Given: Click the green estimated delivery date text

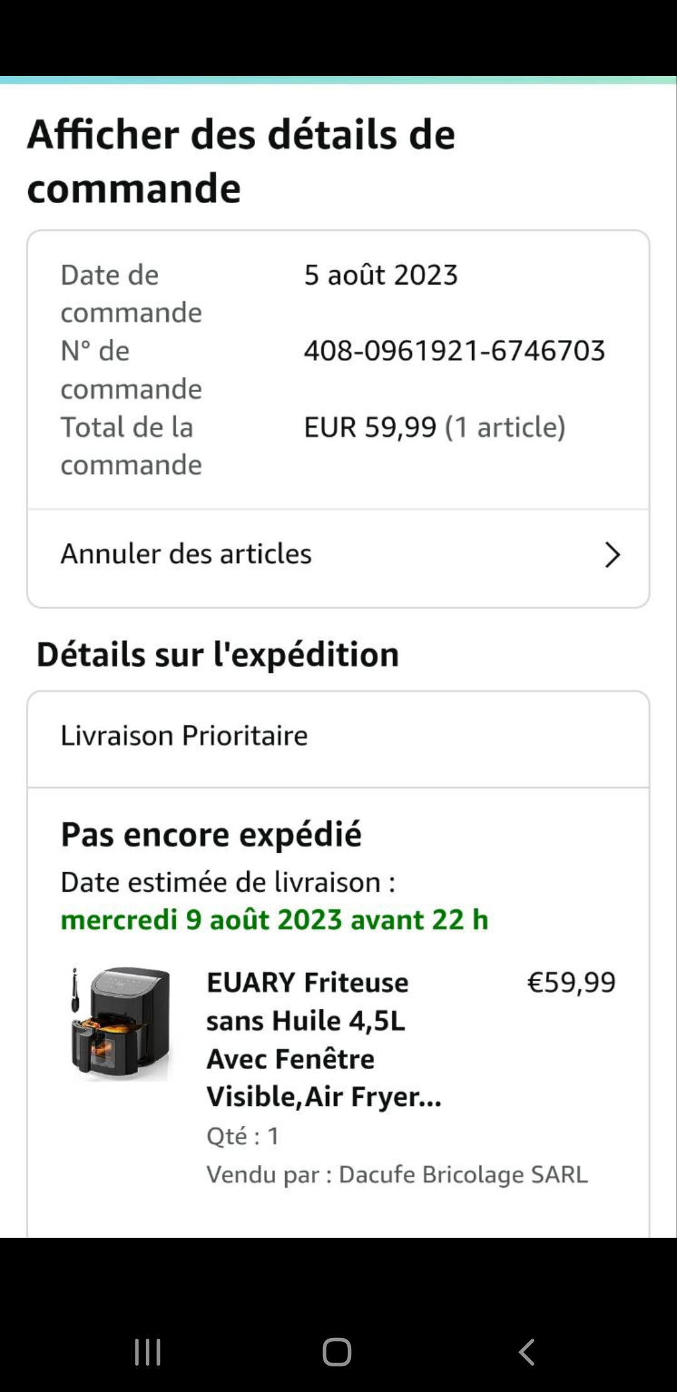Looking at the screenshot, I should [274, 920].
